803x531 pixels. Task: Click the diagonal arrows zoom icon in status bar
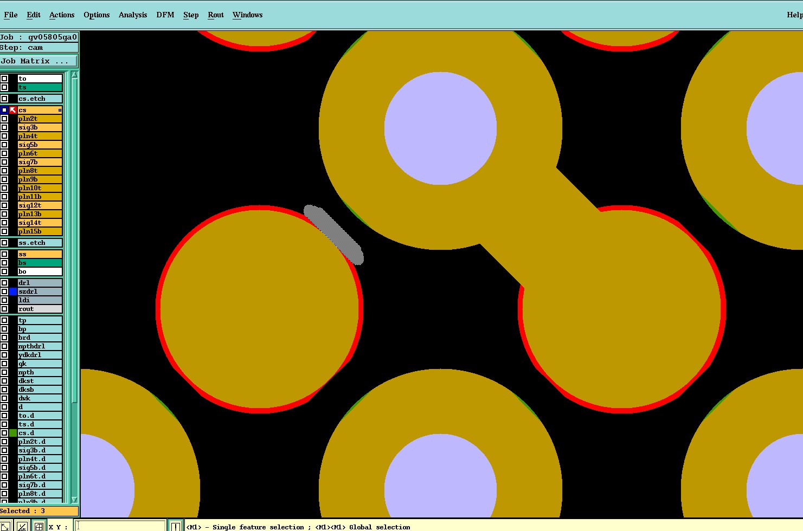[5, 526]
